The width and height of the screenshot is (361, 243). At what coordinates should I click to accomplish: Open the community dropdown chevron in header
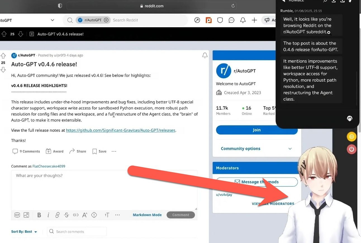[x=52, y=20]
